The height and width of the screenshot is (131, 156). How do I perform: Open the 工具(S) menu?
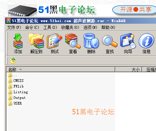(x=50, y=27)
